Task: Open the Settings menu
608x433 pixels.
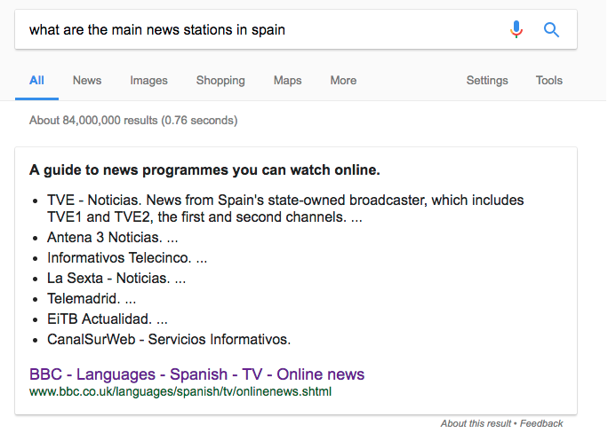Action: pos(487,81)
